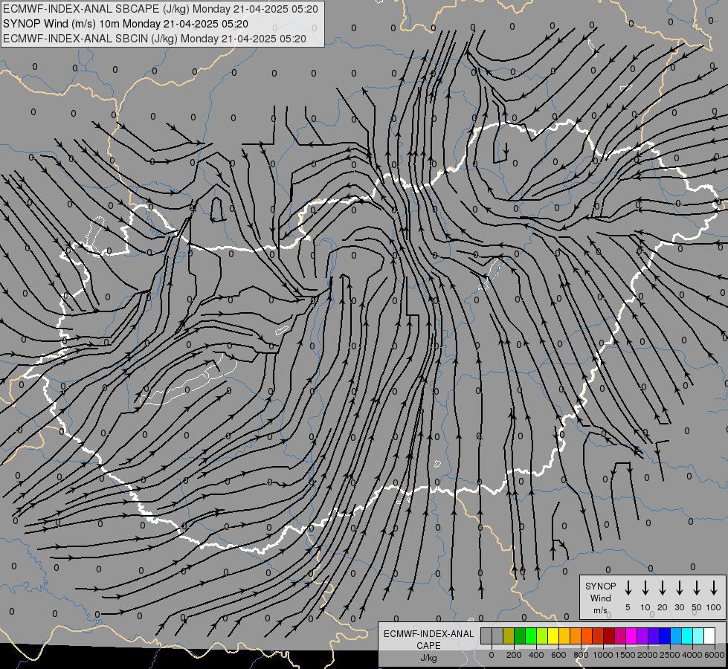Click the 2500 tick label on the CAPE scale
The height and width of the screenshot is (669, 728).
670,655
